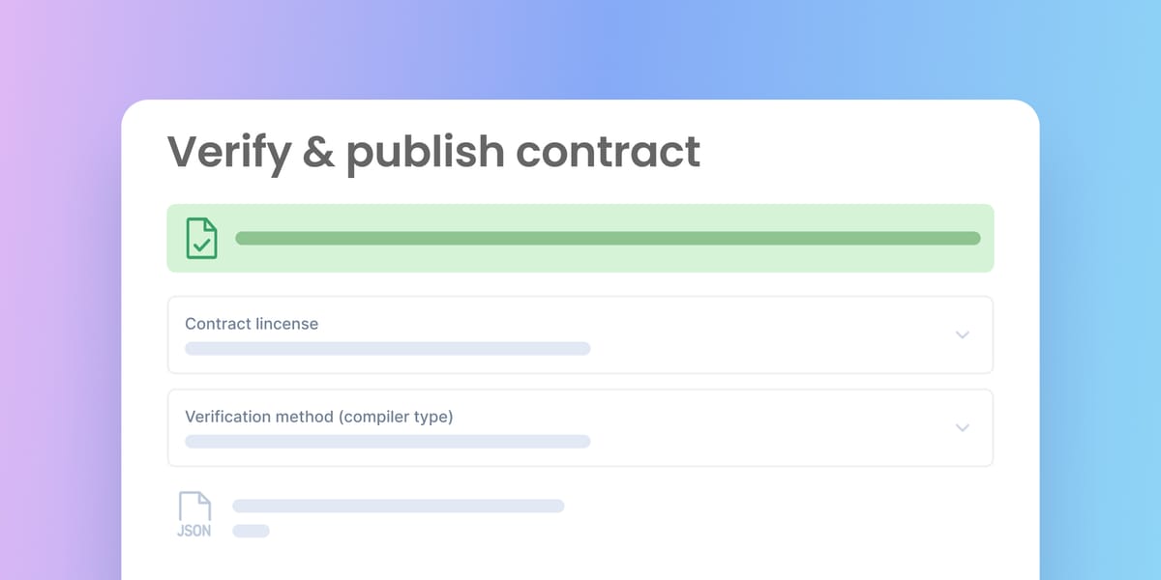Image resolution: width=1161 pixels, height=580 pixels.
Task: Expand the Contract lincense chevron arrow
Action: pos(962,334)
